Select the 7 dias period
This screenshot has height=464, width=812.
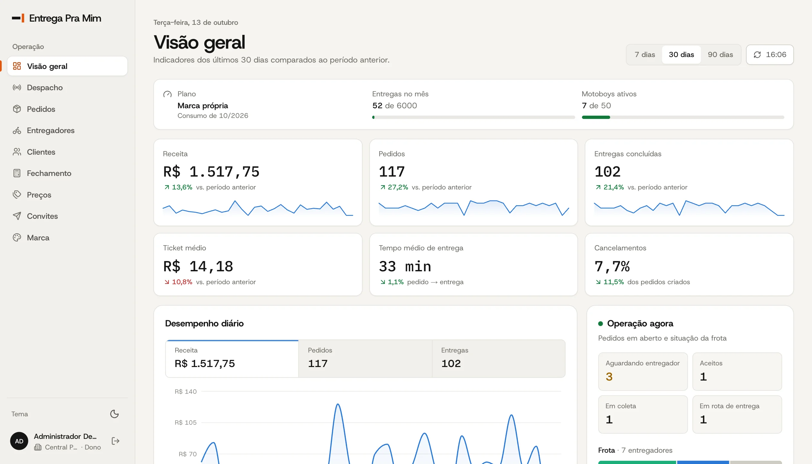645,55
